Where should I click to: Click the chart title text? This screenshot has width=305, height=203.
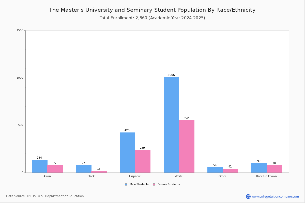152,10
